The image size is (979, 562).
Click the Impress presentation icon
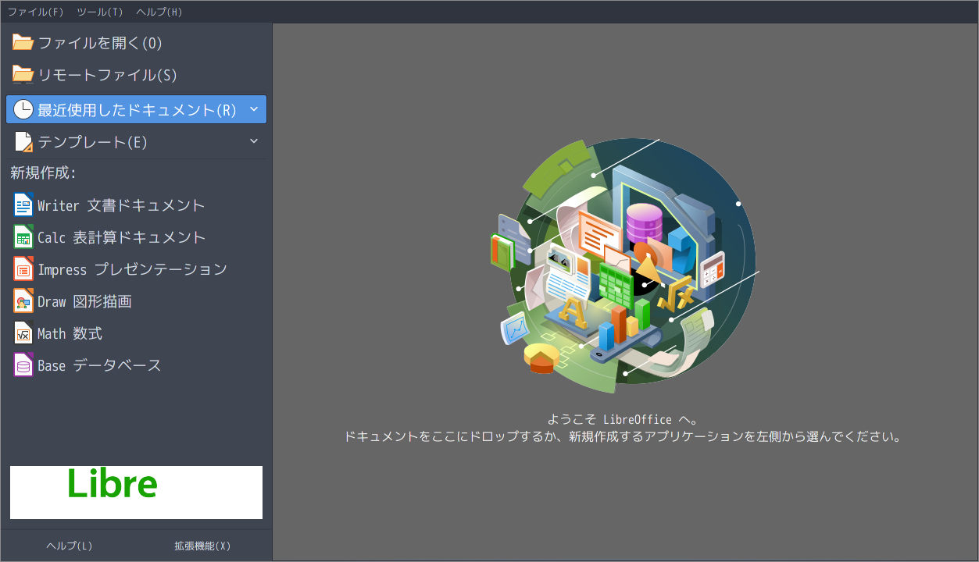pos(23,269)
